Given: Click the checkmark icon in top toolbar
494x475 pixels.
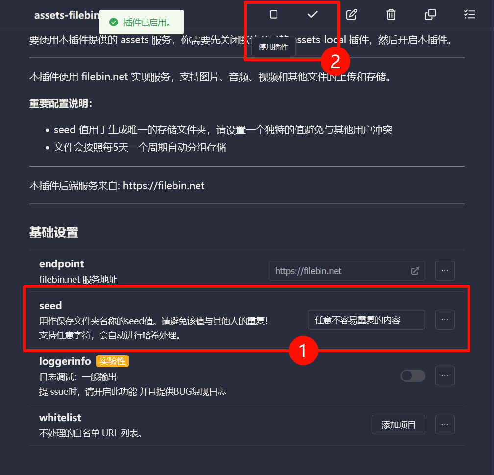Looking at the screenshot, I should click(312, 15).
